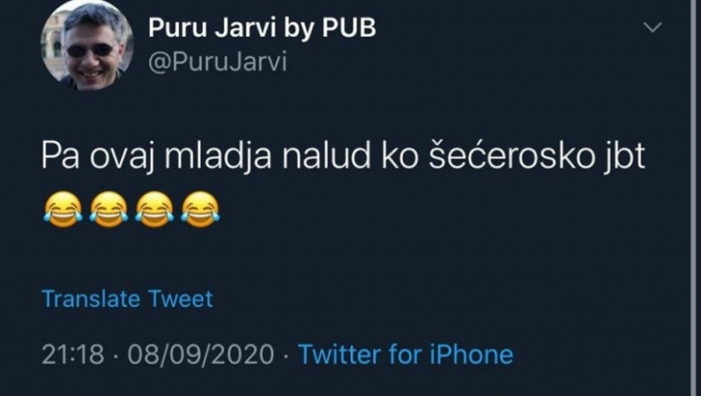Click the second laughing tears emoji
The width and height of the screenshot is (701, 396).
click(x=109, y=209)
